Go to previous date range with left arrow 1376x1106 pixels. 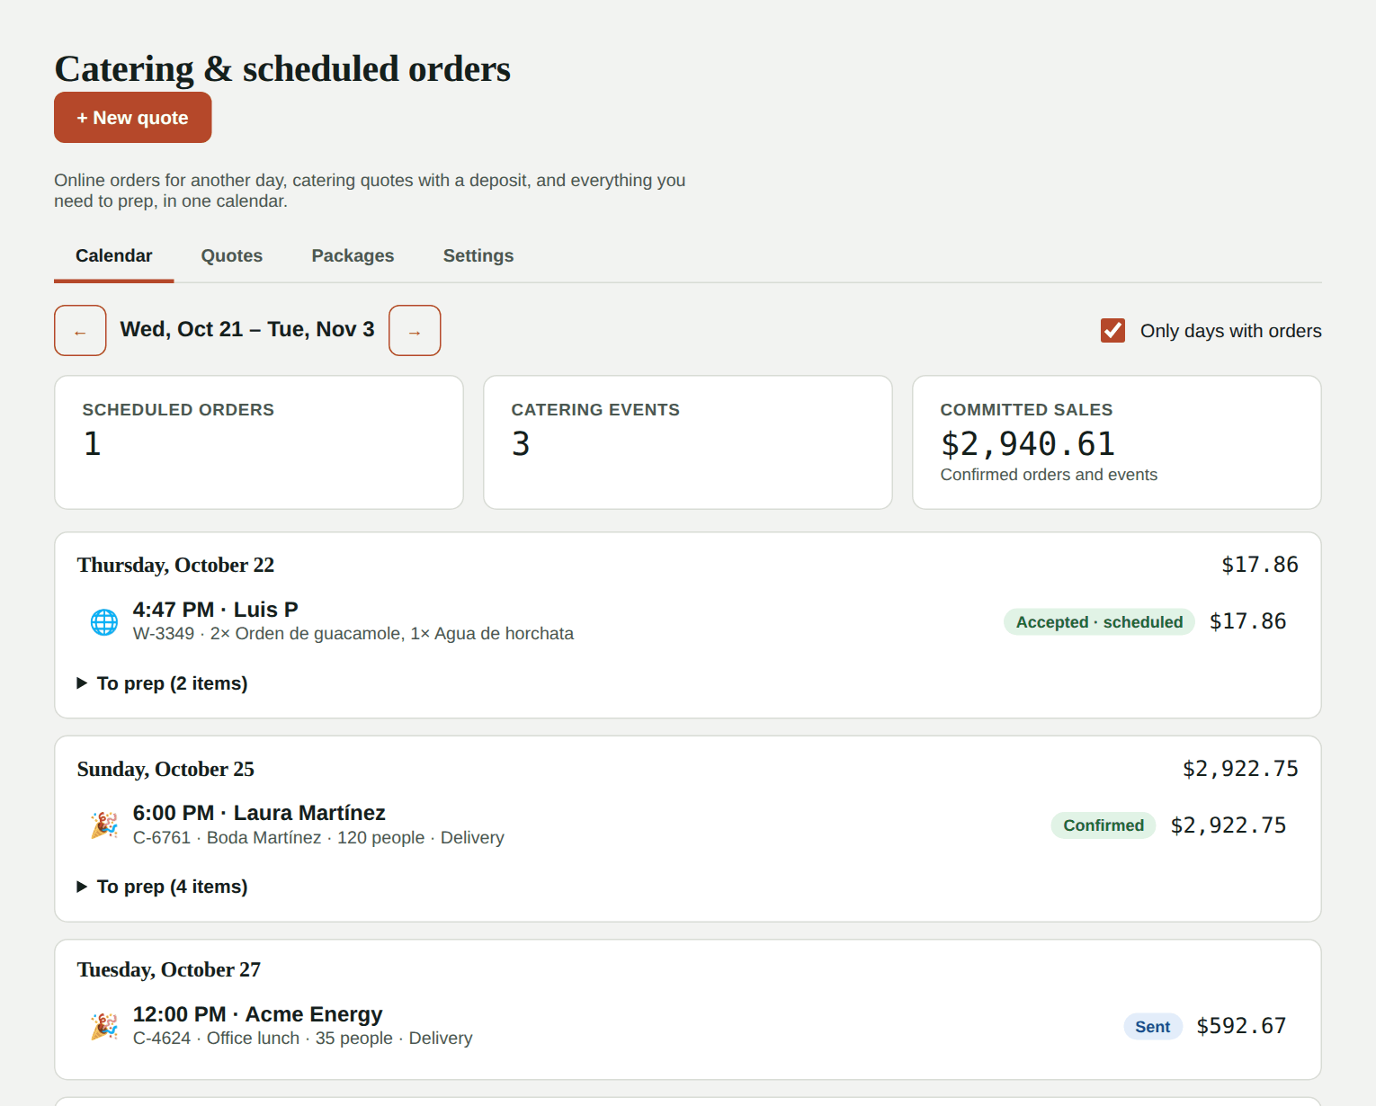80,331
